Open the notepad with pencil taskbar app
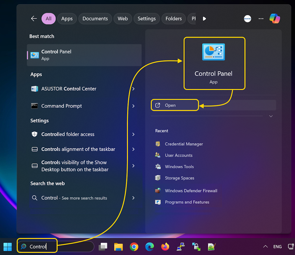This screenshot has width=295, height=255. 212,247
